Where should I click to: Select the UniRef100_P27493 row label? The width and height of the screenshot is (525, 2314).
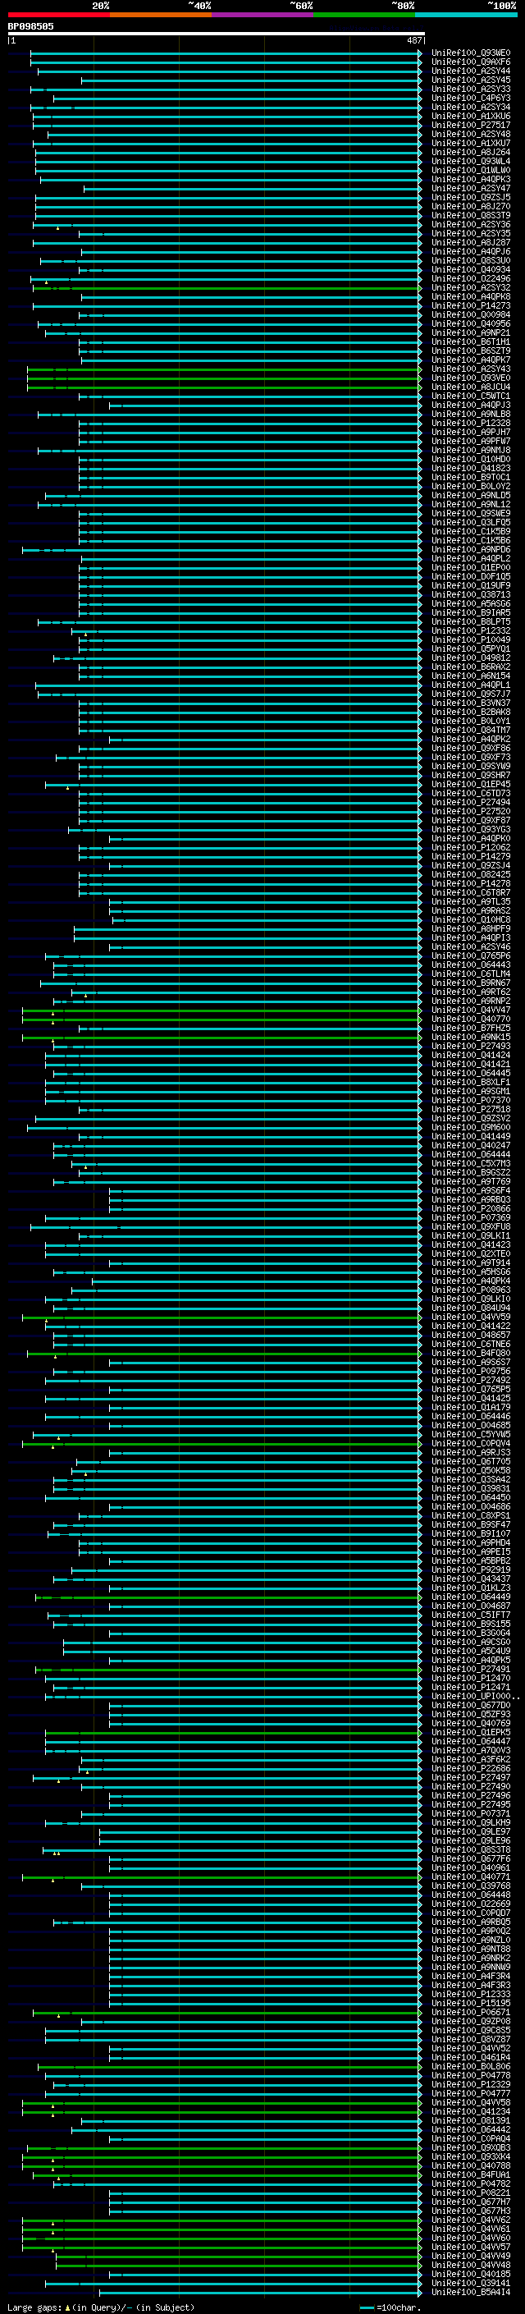[471, 1047]
